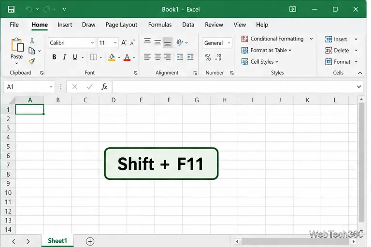Expand Paste options arrow
Viewport: 371px width, 247px height.
coord(16,63)
